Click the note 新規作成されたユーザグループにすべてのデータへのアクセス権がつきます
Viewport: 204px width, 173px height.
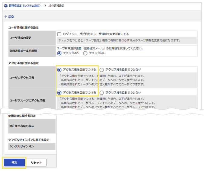click(x=107, y=103)
